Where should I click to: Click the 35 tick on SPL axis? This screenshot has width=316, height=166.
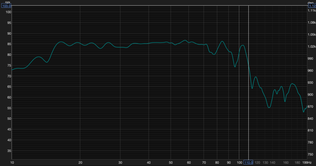(9, 151)
